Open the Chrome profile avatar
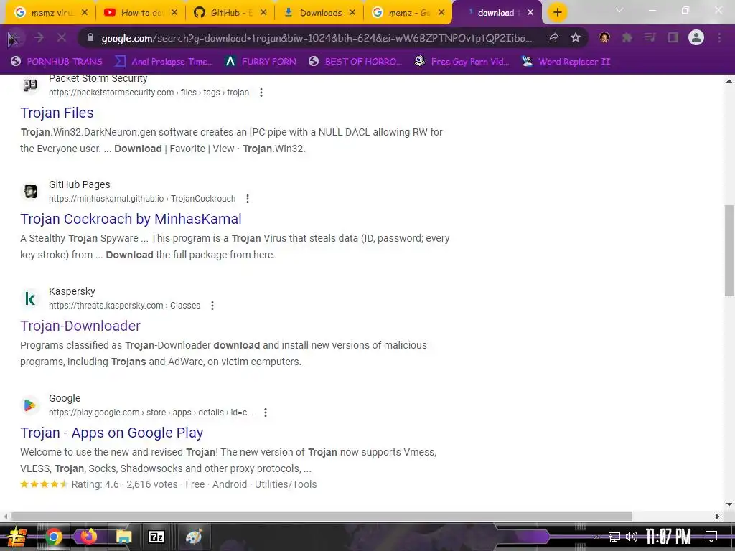This screenshot has width=735, height=551. pos(696,37)
